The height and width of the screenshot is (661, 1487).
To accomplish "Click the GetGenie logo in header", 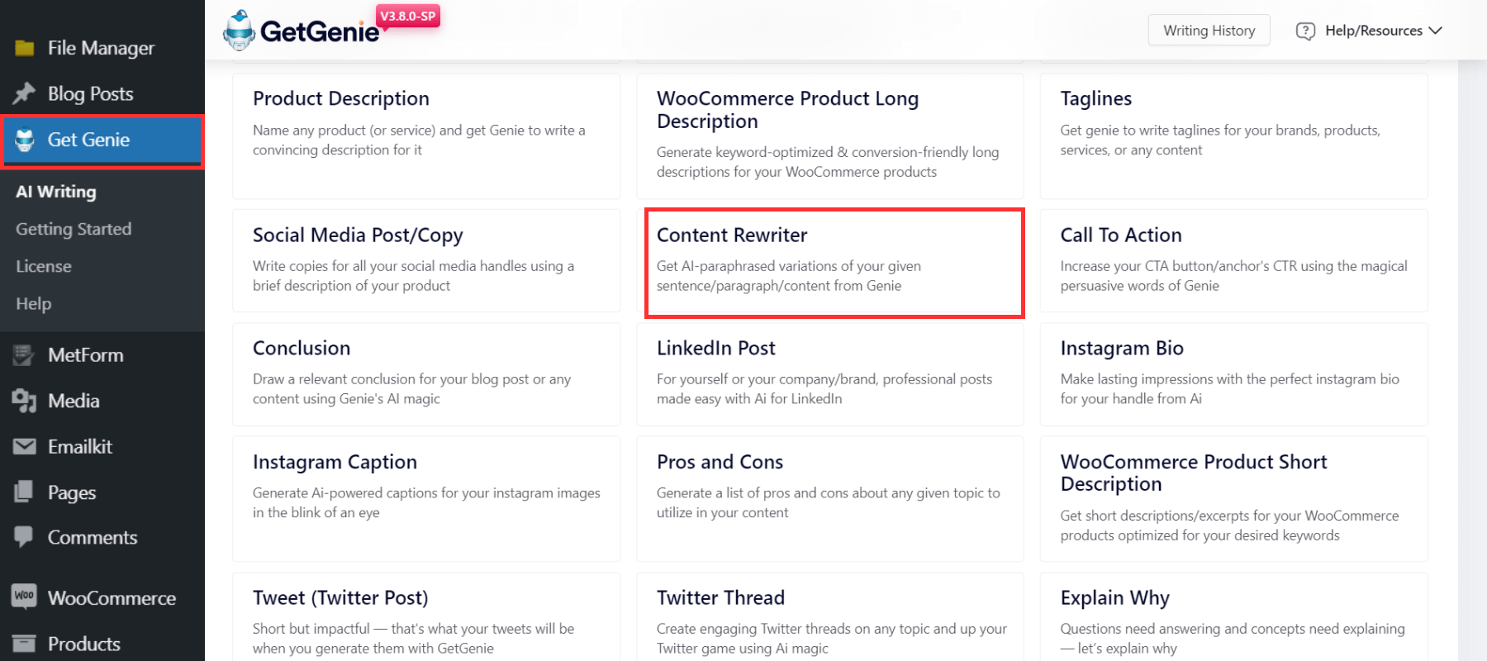I will tap(302, 31).
